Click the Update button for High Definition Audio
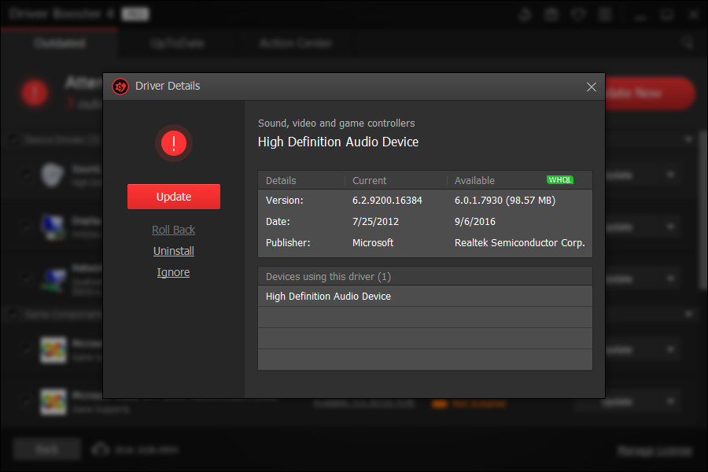 (x=173, y=196)
